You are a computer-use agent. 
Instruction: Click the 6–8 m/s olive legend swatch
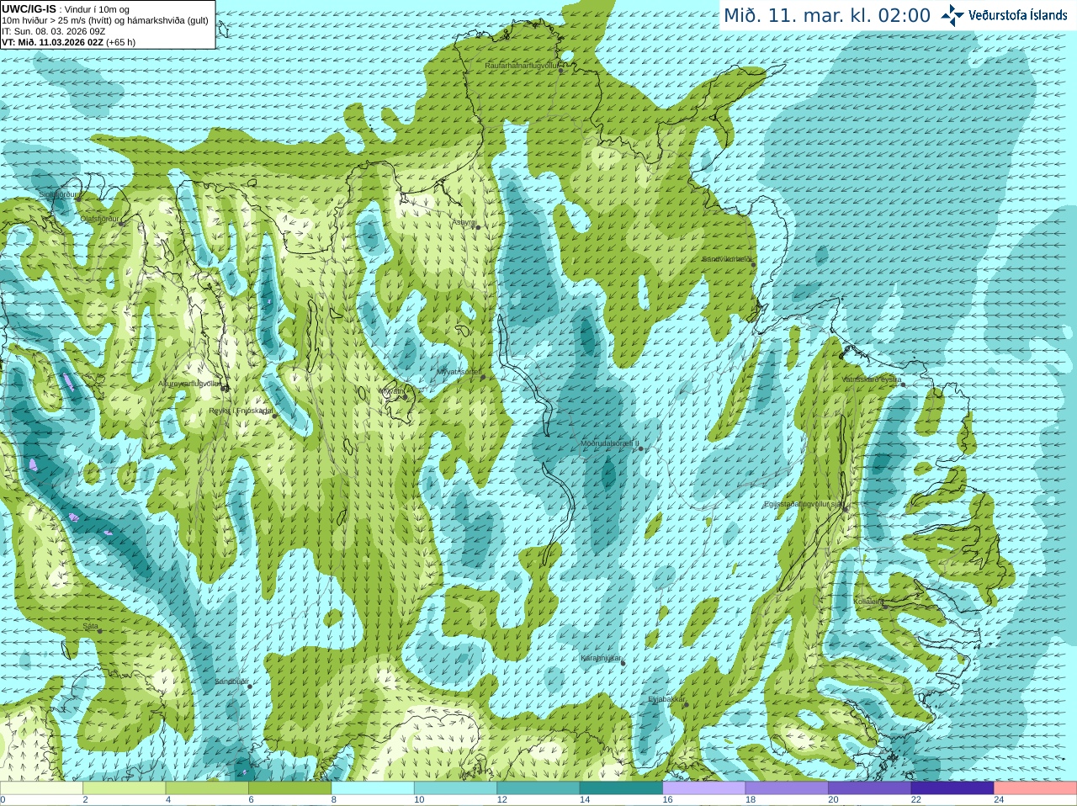(x=290, y=788)
